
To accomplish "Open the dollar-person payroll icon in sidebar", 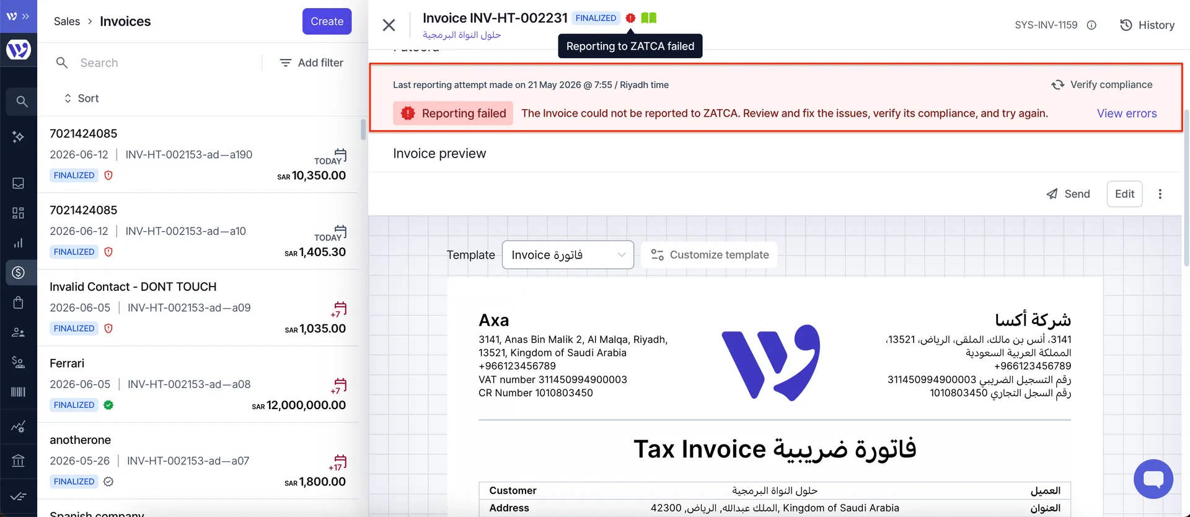I will tap(19, 362).
